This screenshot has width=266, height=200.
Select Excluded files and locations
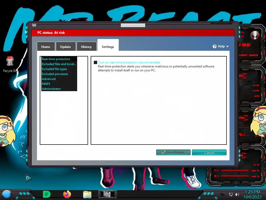(x=59, y=64)
